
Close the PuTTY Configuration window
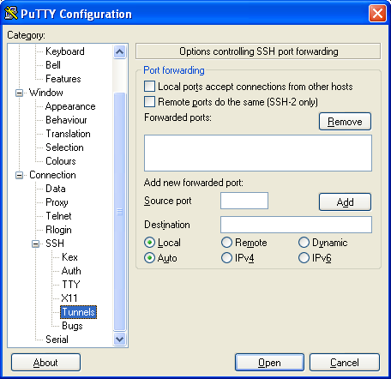(377, 13)
